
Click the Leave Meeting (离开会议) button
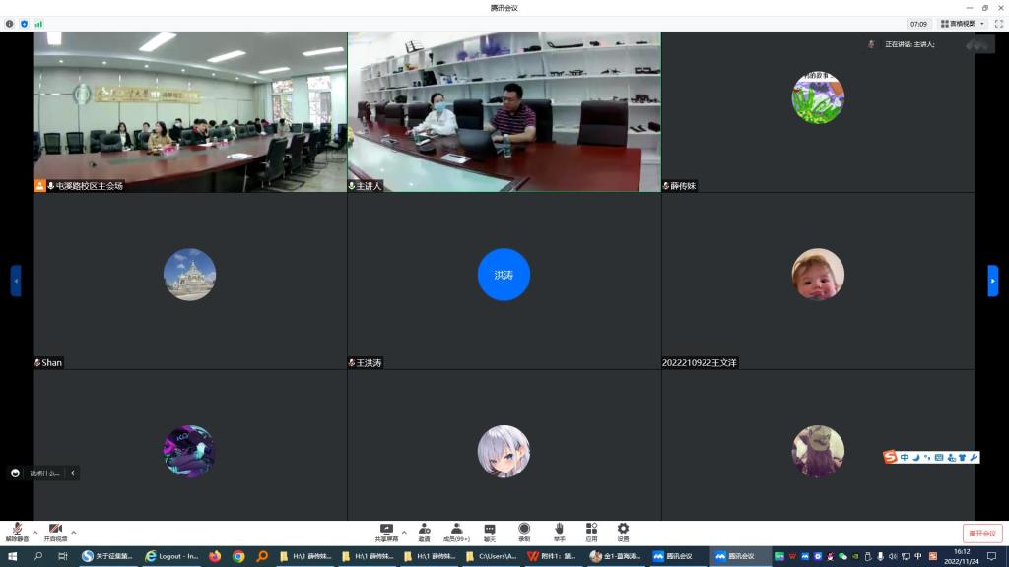(981, 533)
